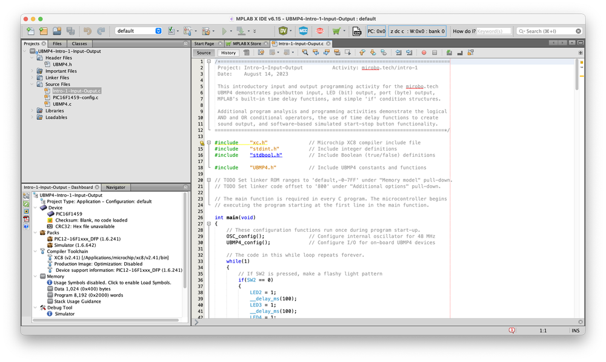Click the green Run Project play icon
Image resolution: width=606 pixels, height=362 pixels.
point(224,31)
